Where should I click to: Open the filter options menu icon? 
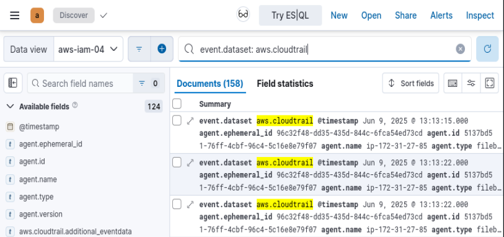139,49
